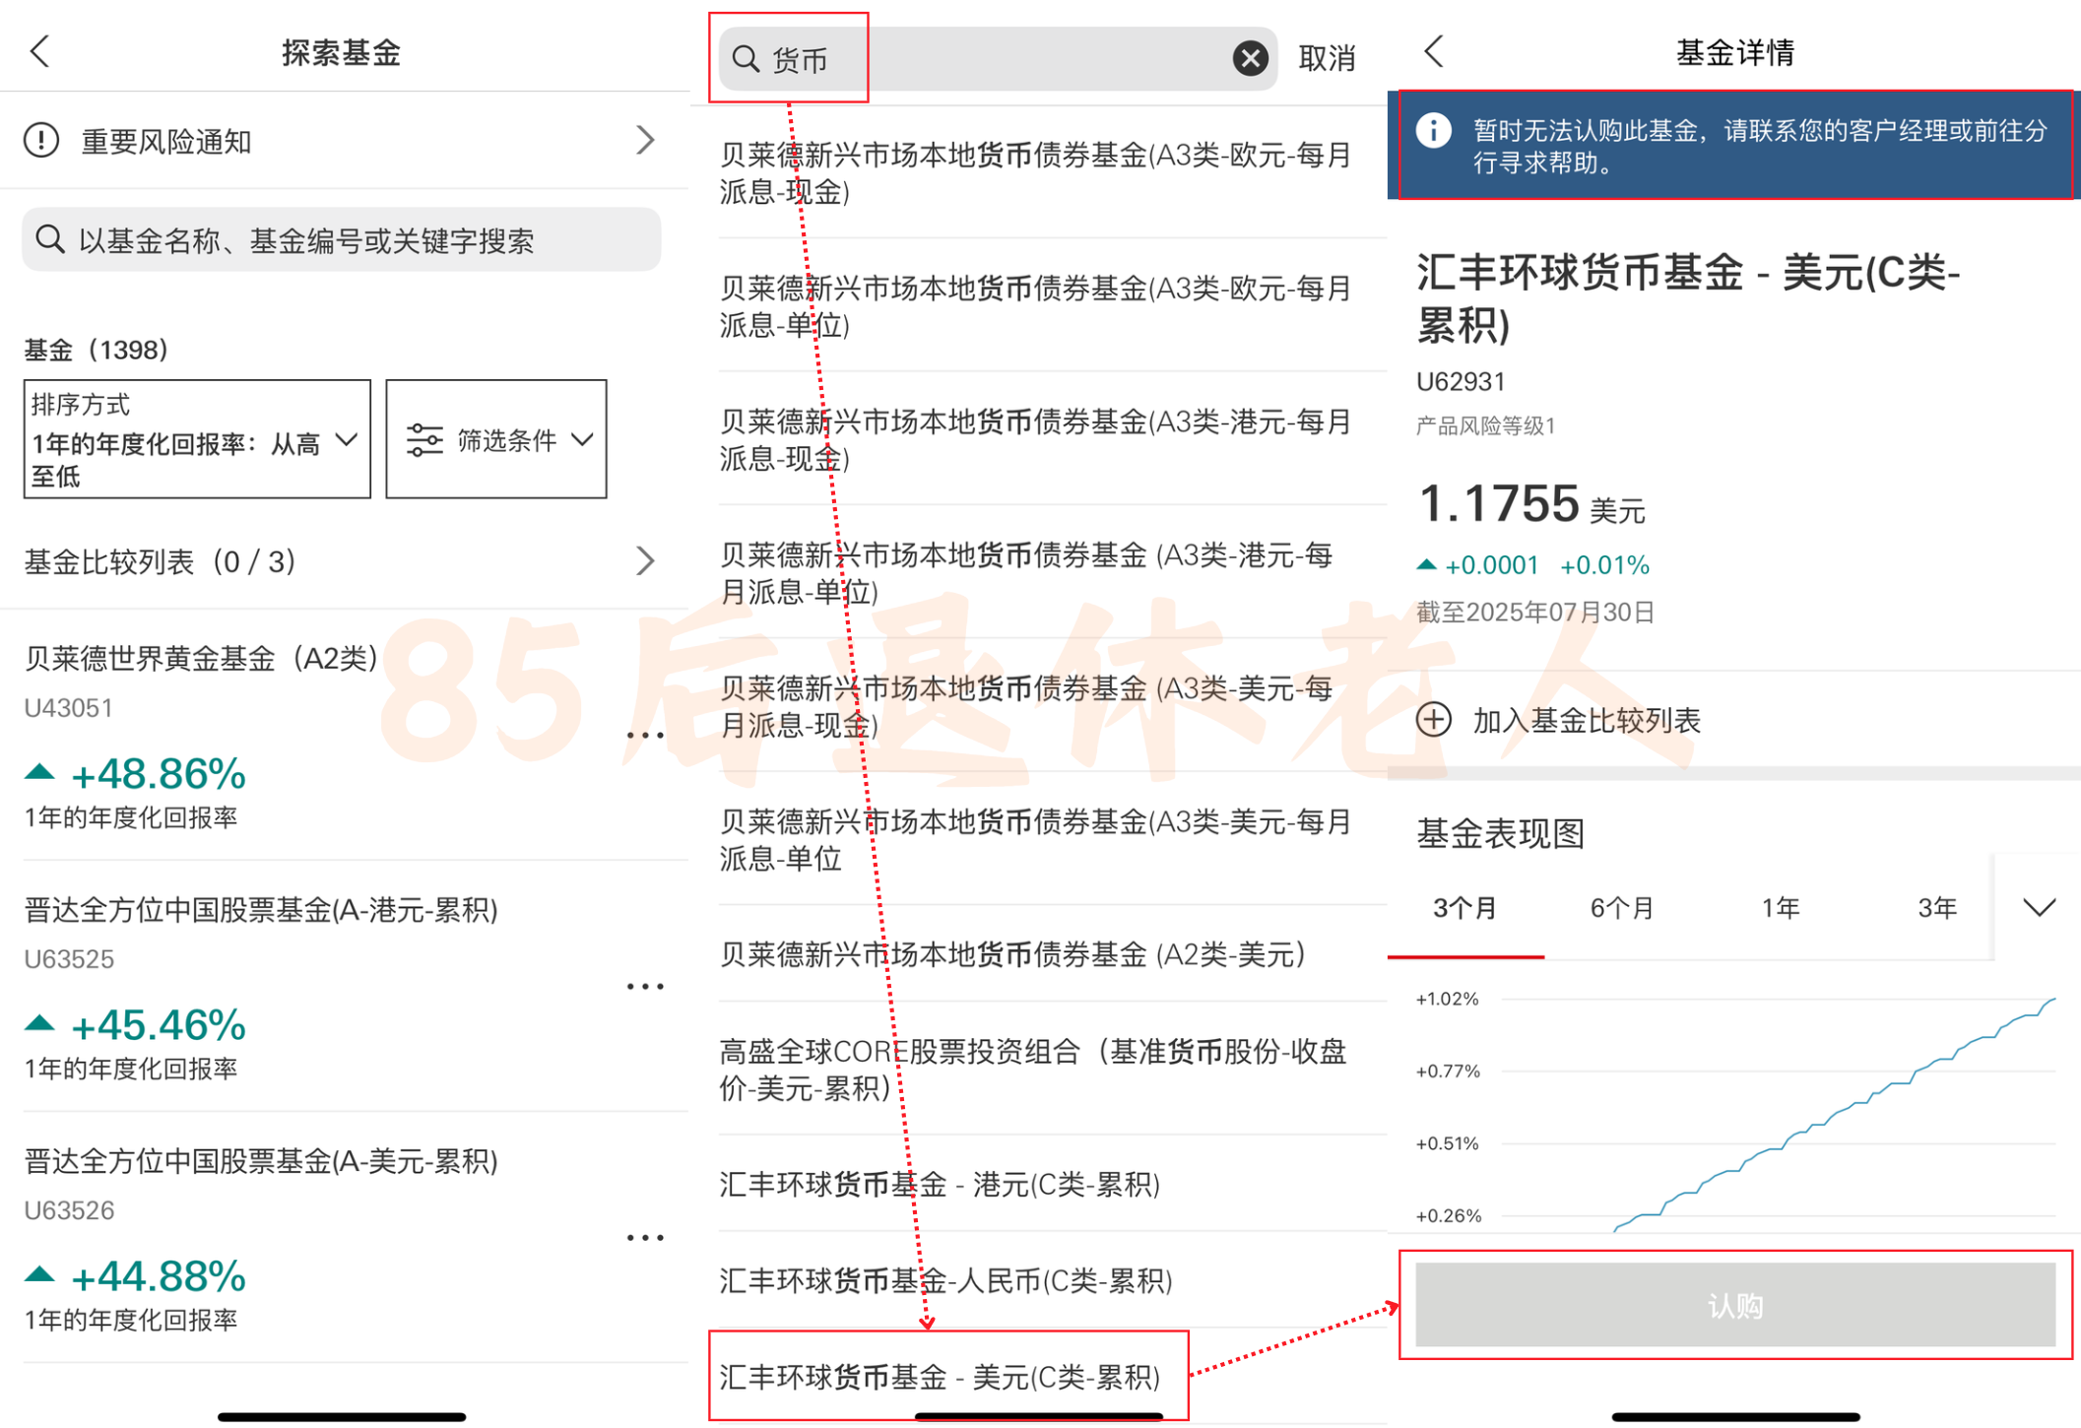
Task: Open the 重要风险通知 warning icon
Action: [41, 140]
